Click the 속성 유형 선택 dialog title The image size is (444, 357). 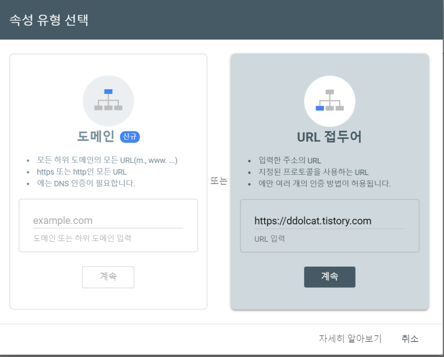[x=49, y=20]
